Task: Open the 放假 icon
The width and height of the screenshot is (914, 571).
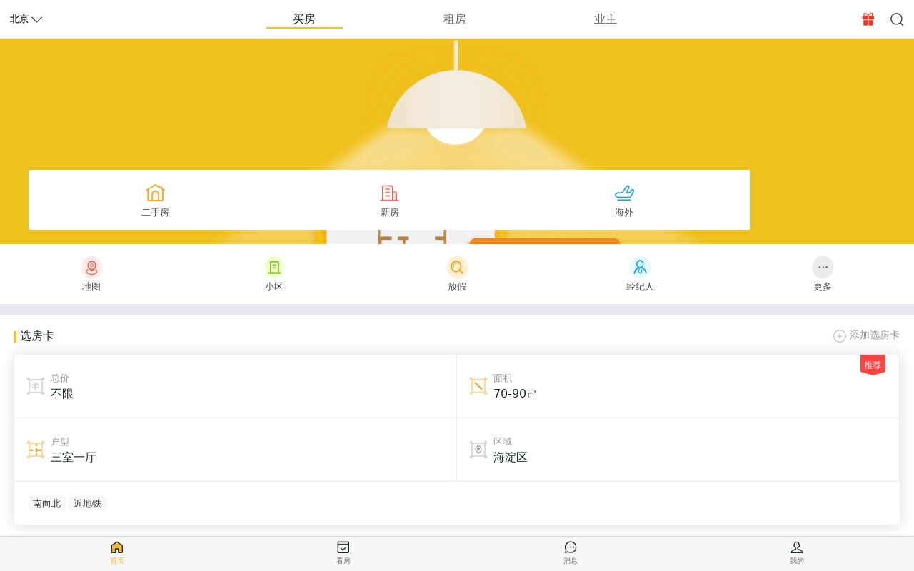Action: click(x=457, y=267)
